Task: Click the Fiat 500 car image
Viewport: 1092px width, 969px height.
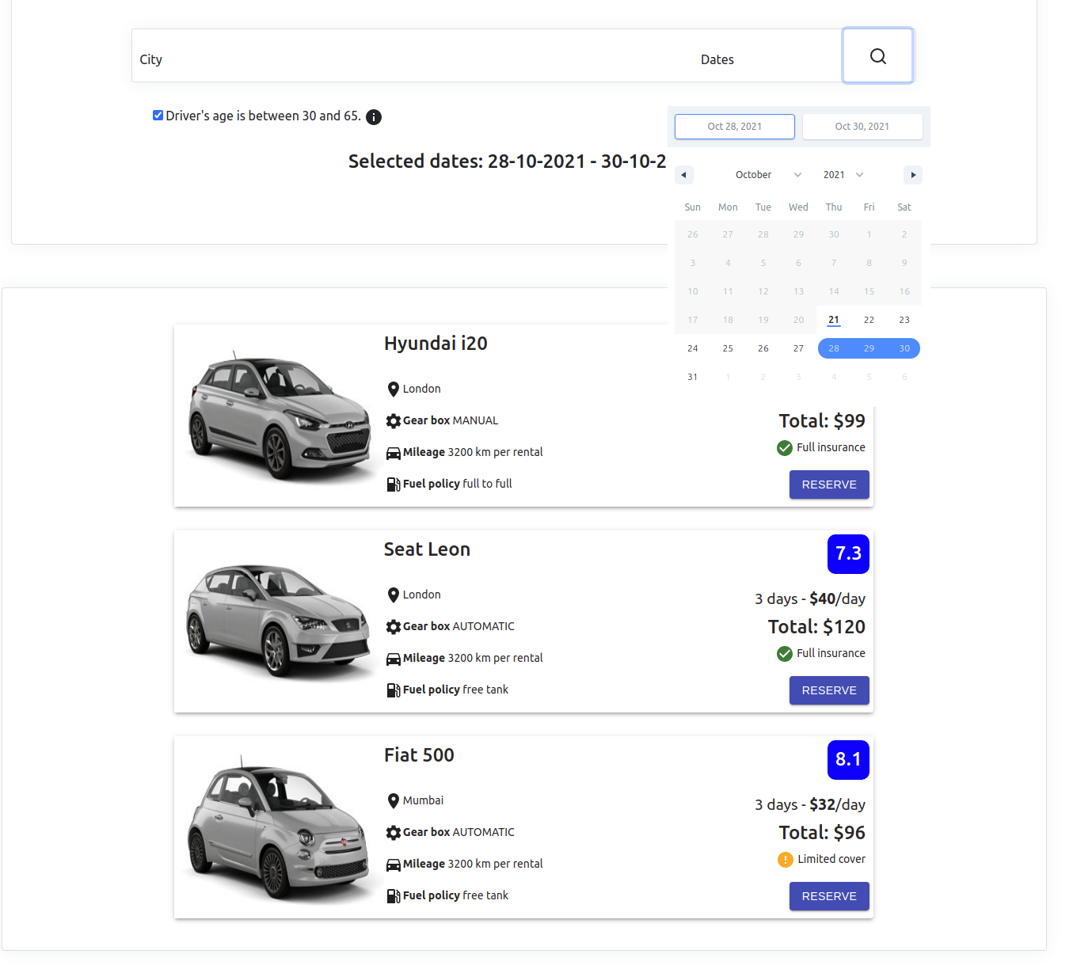Action: (279, 826)
